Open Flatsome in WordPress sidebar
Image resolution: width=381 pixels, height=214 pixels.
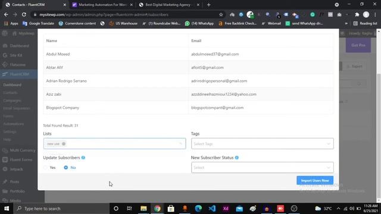click(x=17, y=65)
